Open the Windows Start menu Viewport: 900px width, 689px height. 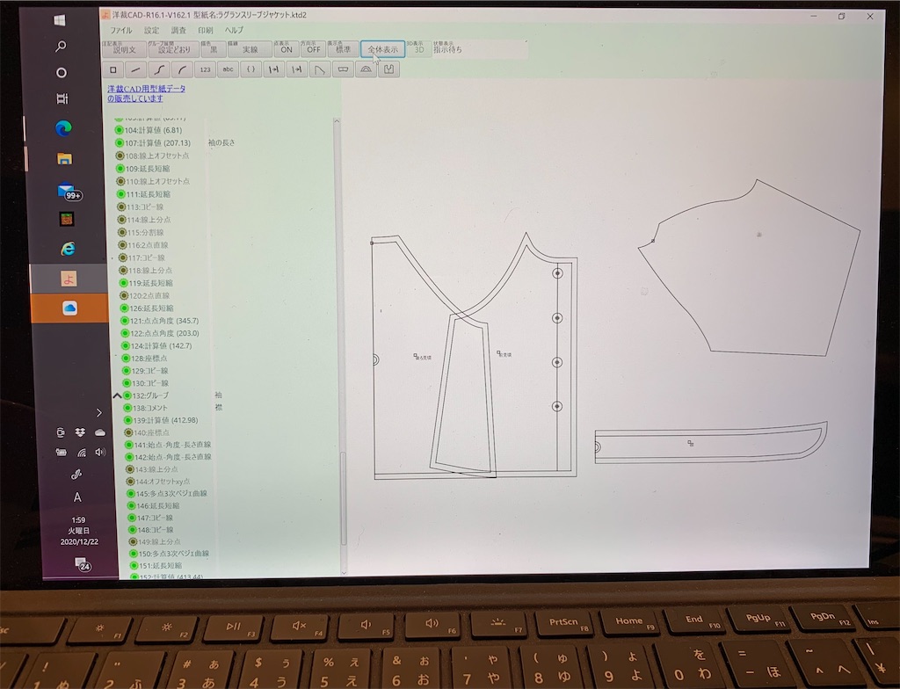[x=59, y=20]
